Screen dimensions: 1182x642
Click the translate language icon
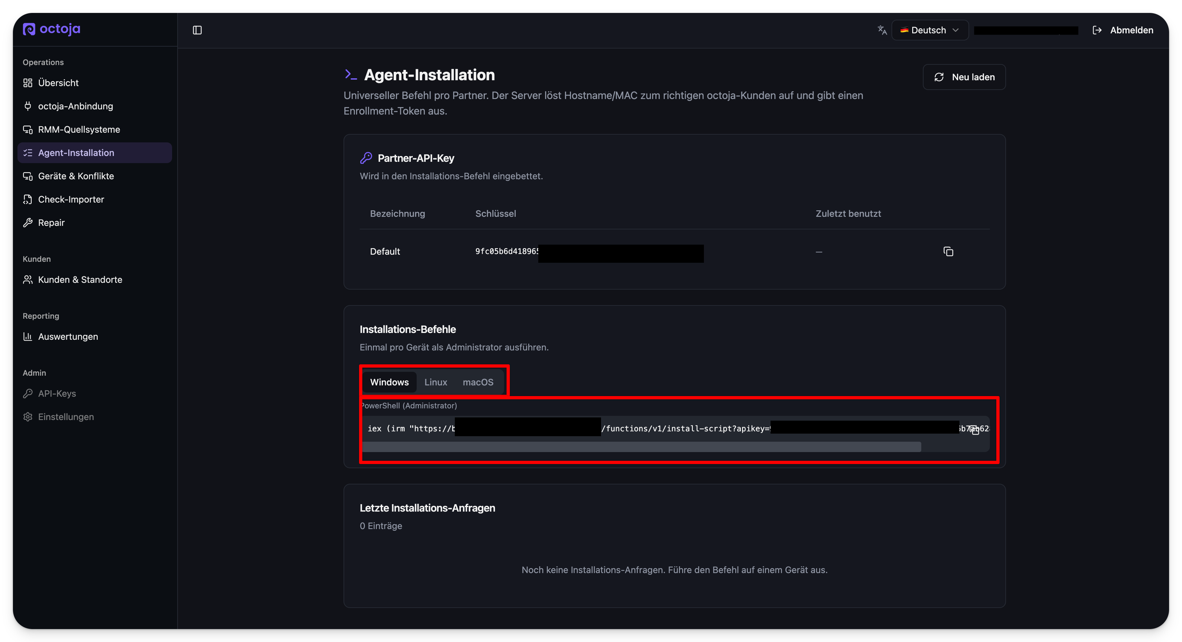pyautogui.click(x=882, y=30)
